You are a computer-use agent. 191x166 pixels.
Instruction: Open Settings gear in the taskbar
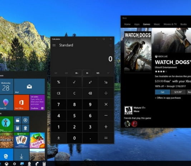(14, 164)
